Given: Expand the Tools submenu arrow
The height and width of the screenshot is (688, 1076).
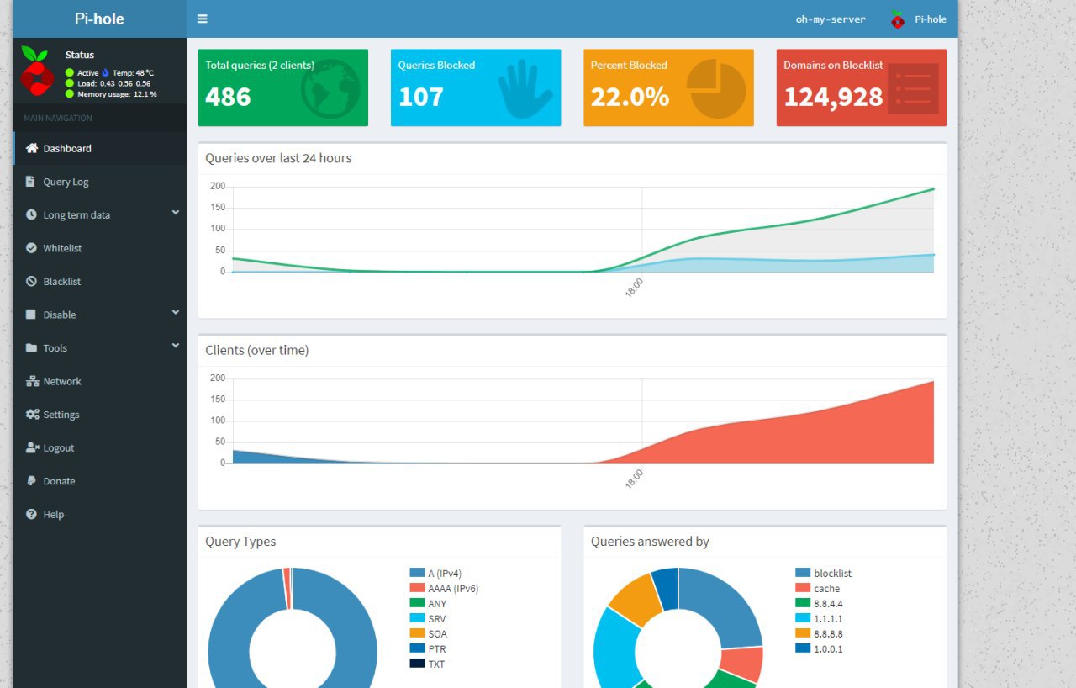Looking at the screenshot, I should point(175,346).
